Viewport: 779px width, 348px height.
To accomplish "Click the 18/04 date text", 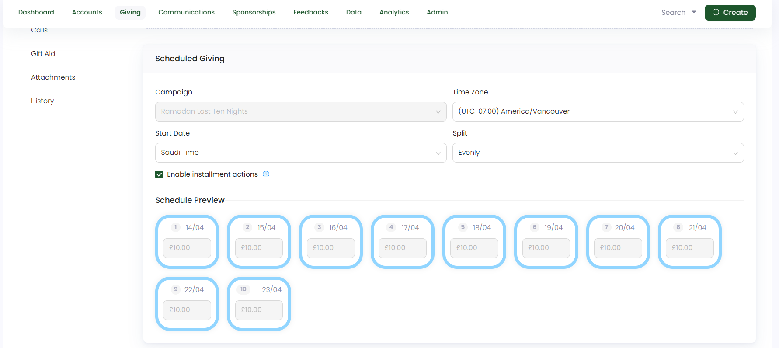I will 482,227.
